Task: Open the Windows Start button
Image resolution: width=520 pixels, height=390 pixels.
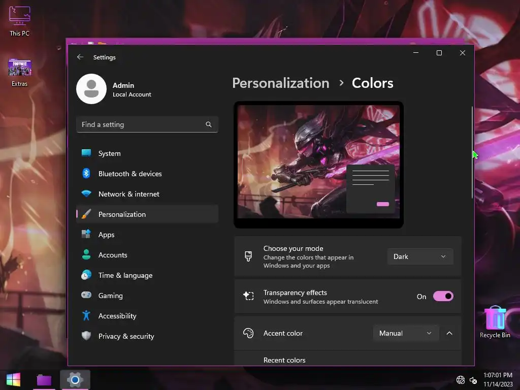Action: (x=13, y=379)
